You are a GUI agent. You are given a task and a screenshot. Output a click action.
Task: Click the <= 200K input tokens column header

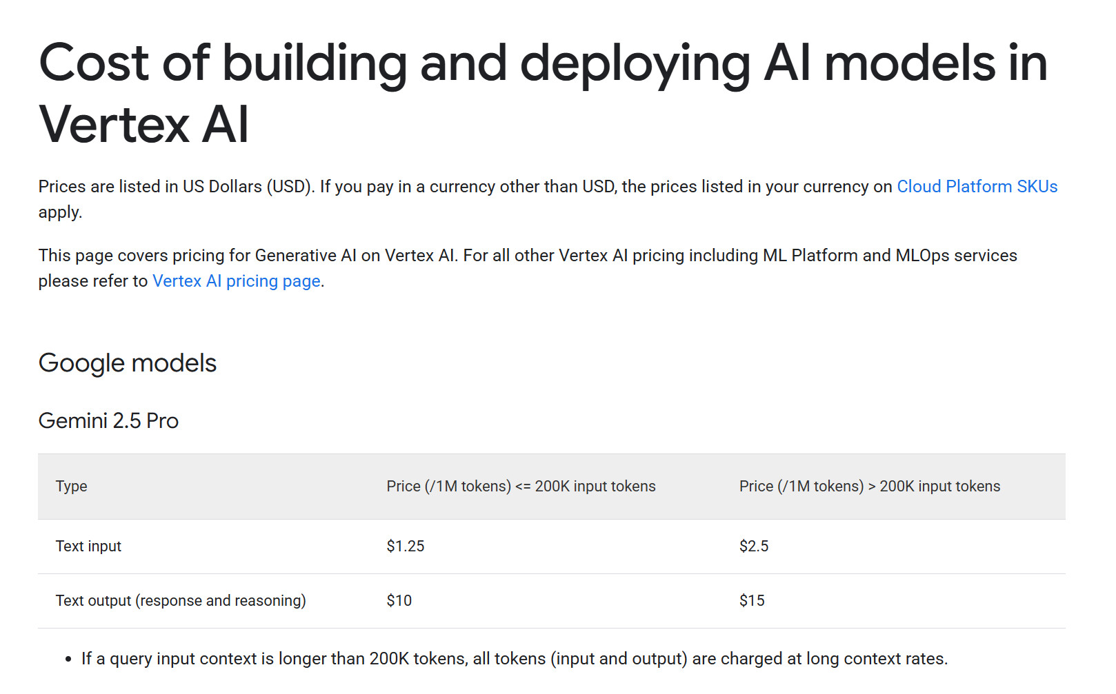point(521,487)
